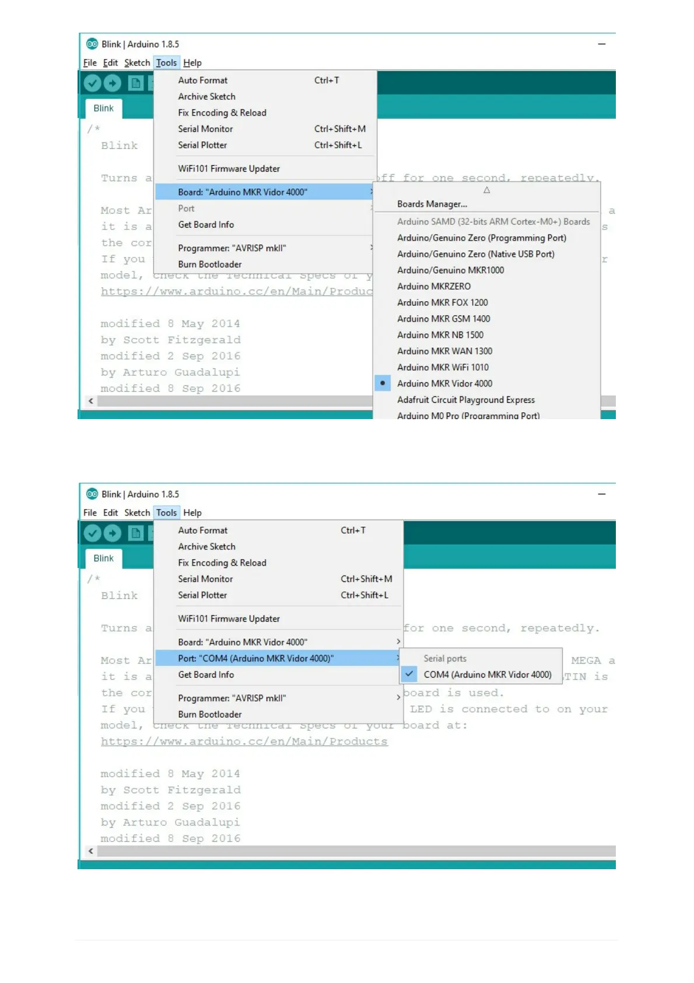Open Serial Plotter from bottom window menu
Image resolution: width=694 pixels, height=983 pixels.
279,595
